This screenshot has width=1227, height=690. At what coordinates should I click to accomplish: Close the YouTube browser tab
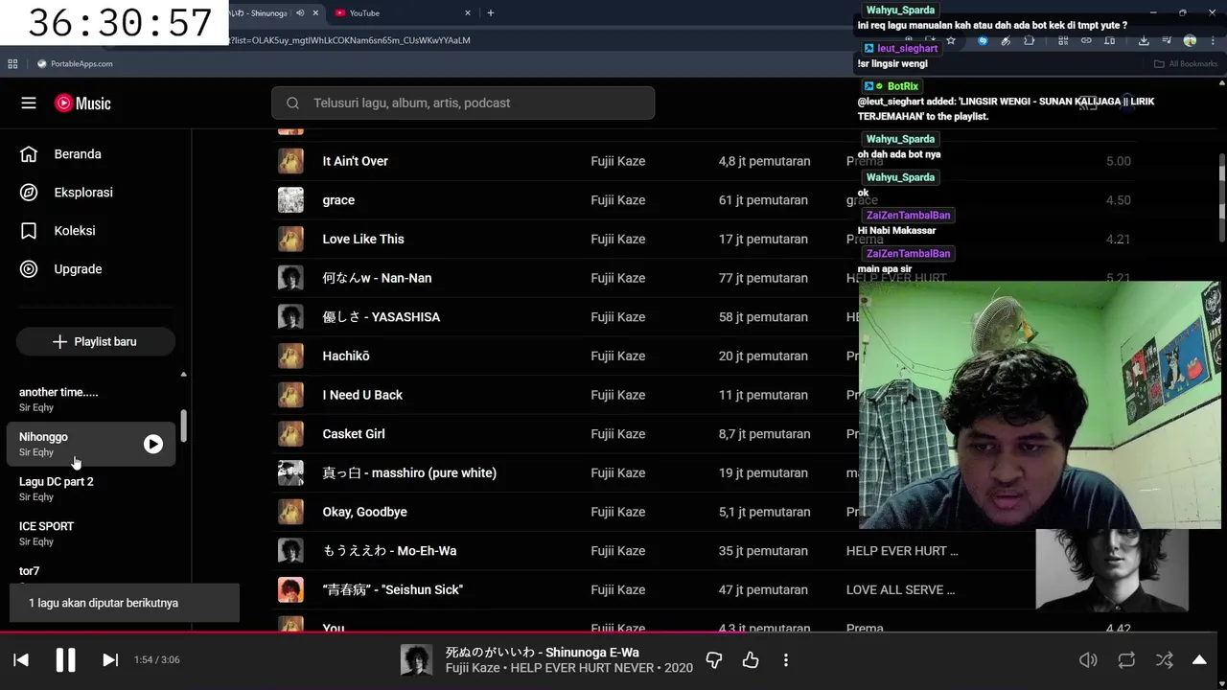(468, 13)
